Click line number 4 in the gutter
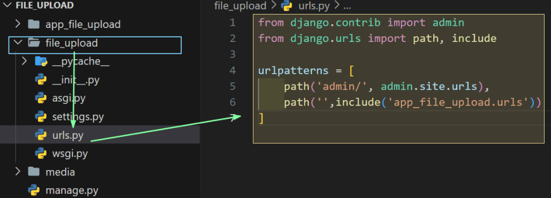 [232, 70]
